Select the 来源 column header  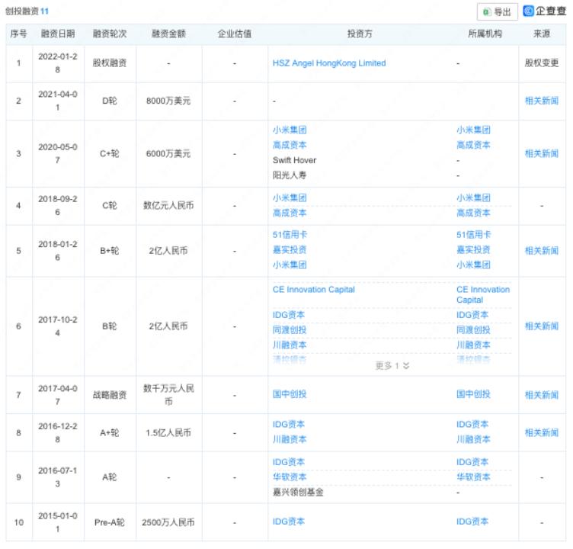point(542,34)
